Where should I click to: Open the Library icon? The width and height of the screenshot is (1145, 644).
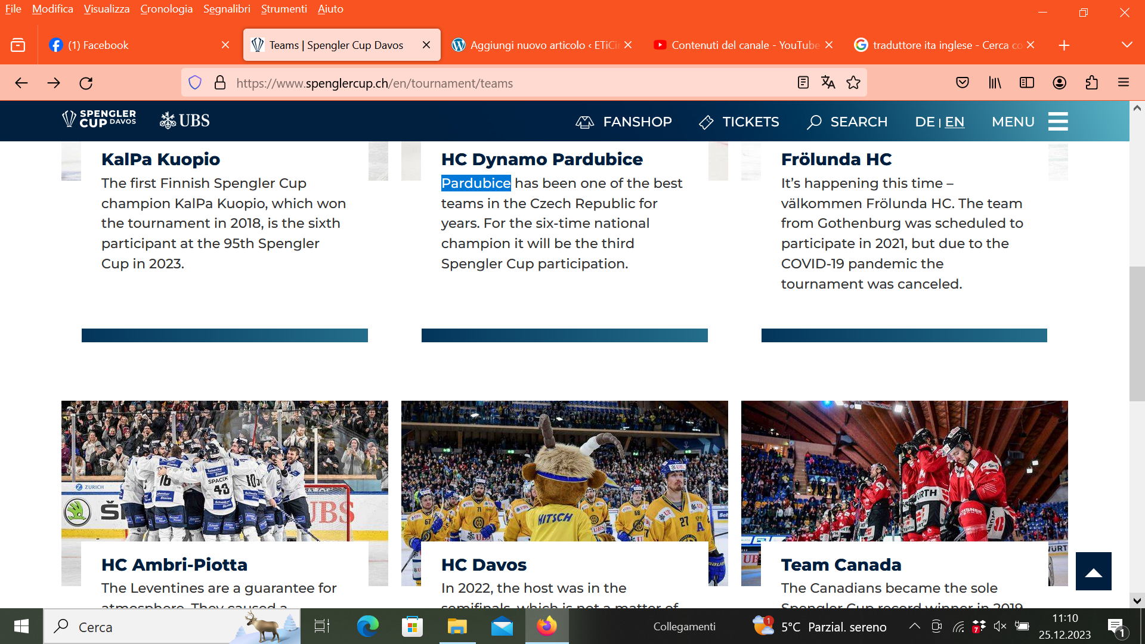pyautogui.click(x=995, y=83)
